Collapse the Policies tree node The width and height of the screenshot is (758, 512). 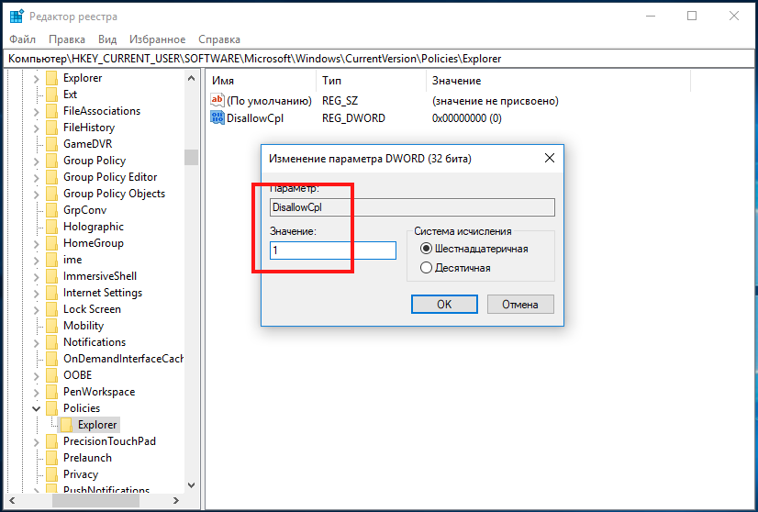[x=37, y=408]
